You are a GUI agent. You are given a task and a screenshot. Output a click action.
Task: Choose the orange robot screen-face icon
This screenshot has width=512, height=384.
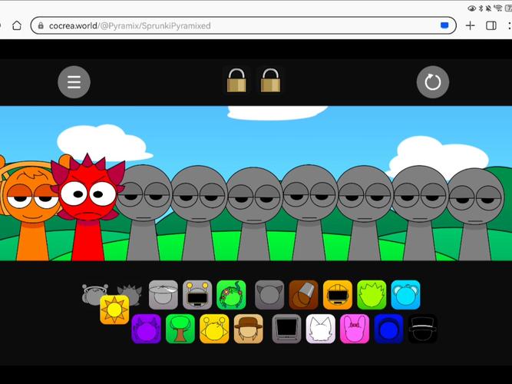tap(338, 295)
